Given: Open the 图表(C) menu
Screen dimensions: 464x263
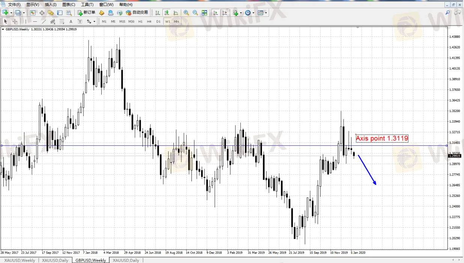Looking at the screenshot, I should [x=69, y=4].
